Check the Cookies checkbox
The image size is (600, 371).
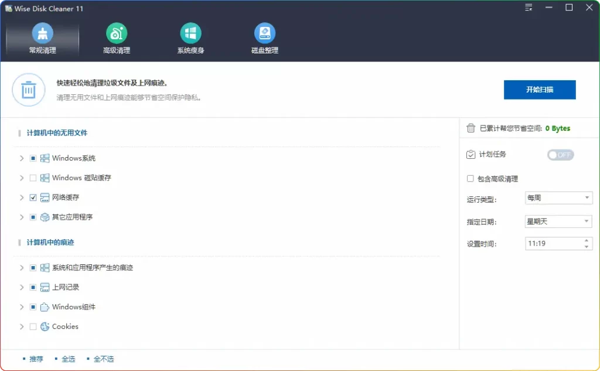click(33, 326)
